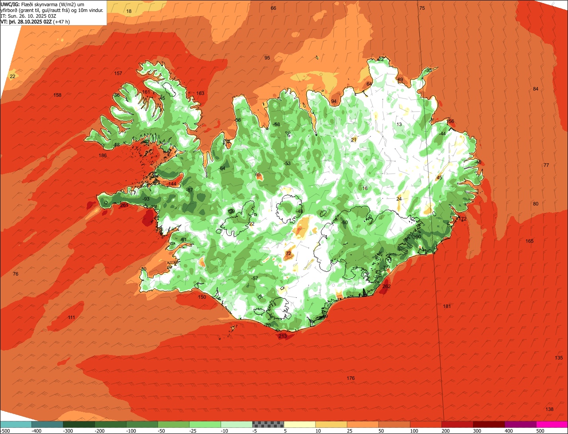Click the 25 to 50 orange legend swatch
Screen dimensions: 568x434
[x=363, y=424]
